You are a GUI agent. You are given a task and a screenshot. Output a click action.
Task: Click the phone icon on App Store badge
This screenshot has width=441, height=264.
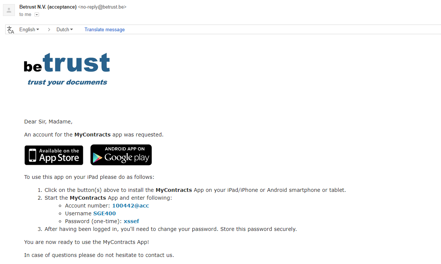click(33, 155)
